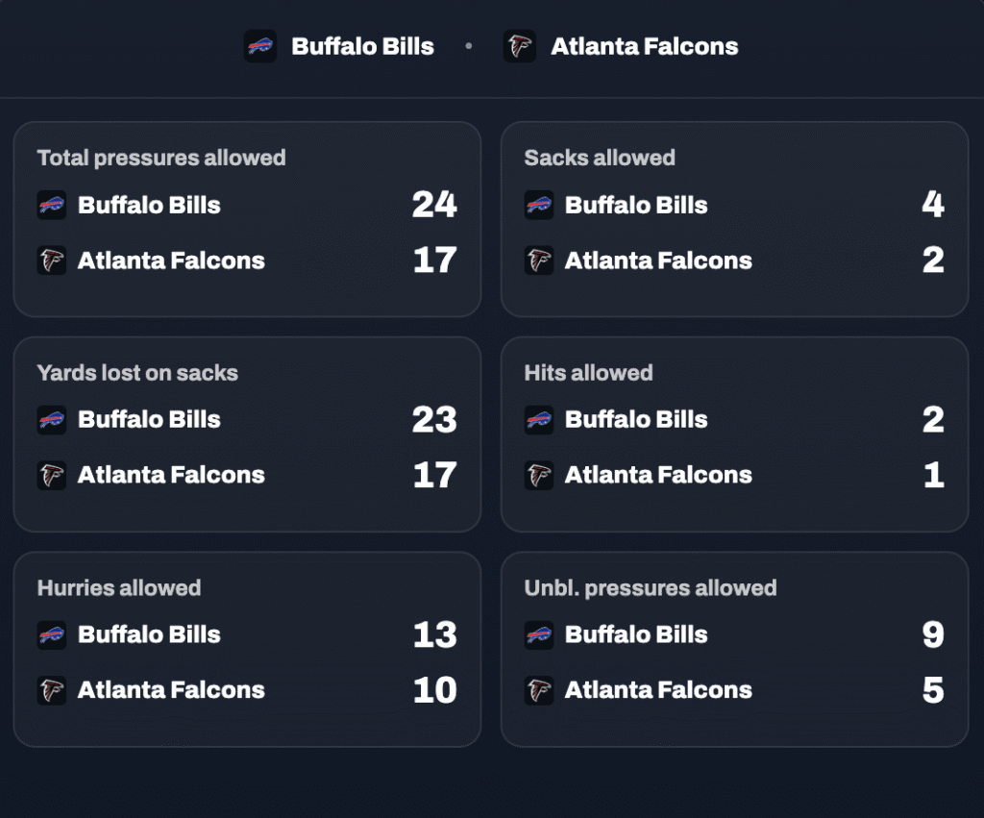
Task: Open Buffalo Bills in Hits allowed card
Action: click(635, 419)
